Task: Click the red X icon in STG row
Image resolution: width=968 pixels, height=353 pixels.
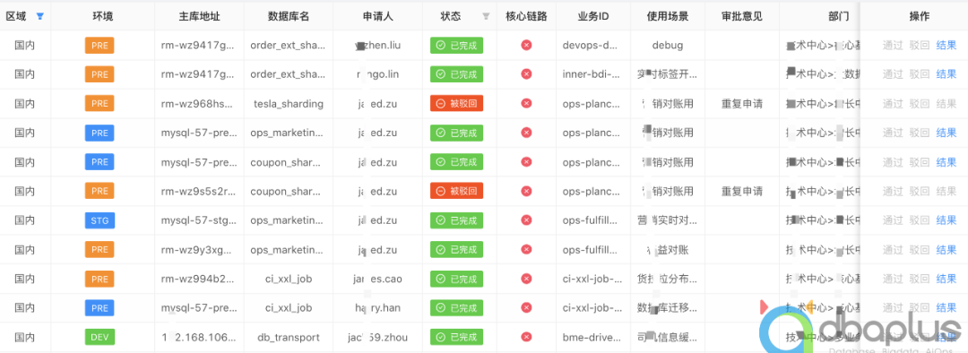Action: tap(526, 220)
